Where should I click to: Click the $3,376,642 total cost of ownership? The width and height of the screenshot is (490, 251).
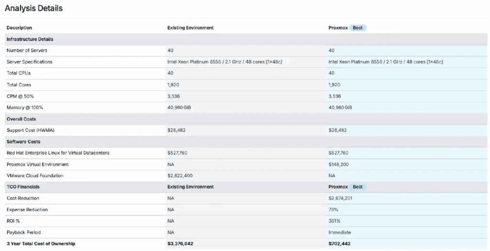[180, 244]
